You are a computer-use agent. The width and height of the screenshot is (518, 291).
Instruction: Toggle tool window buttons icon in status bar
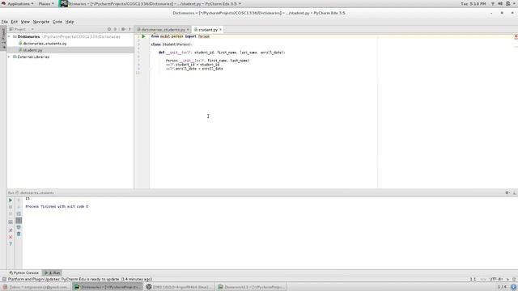(x=4, y=279)
